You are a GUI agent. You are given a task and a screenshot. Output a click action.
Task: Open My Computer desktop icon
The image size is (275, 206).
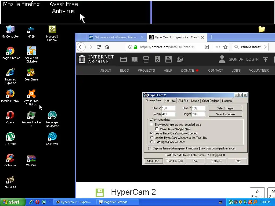10,32
